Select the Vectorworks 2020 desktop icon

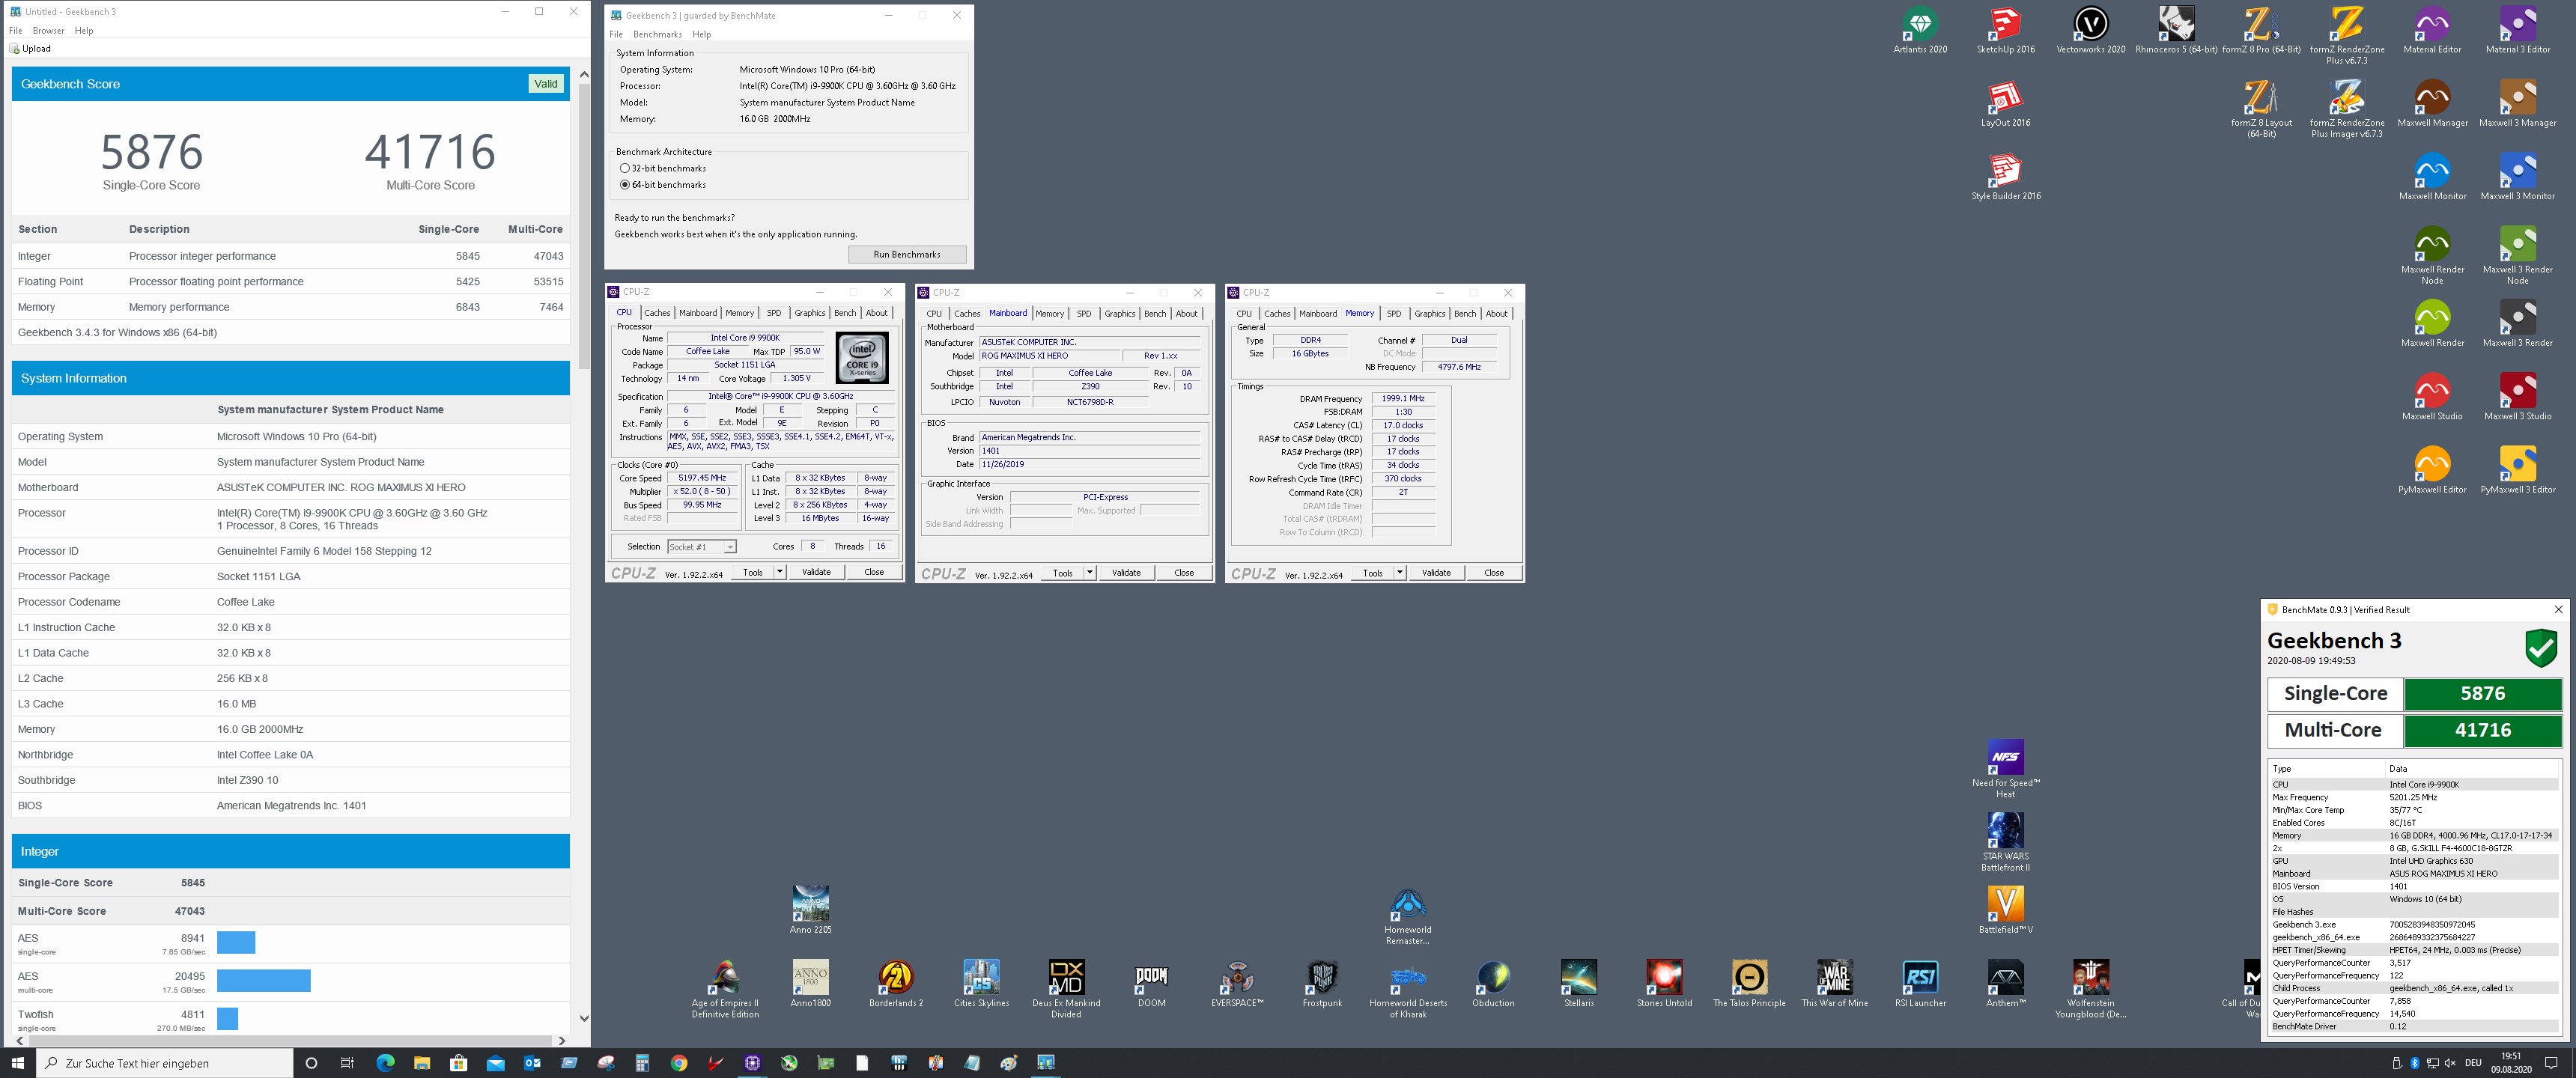2091,31
